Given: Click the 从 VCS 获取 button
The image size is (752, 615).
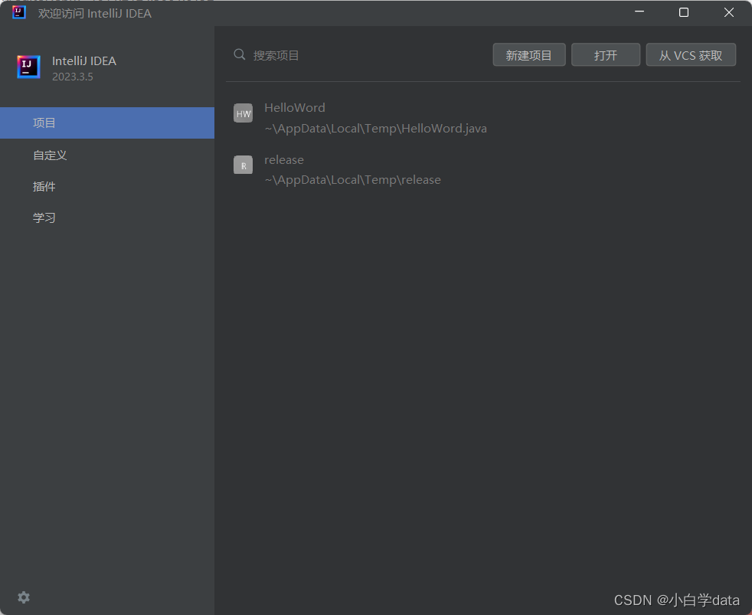Looking at the screenshot, I should point(691,54).
